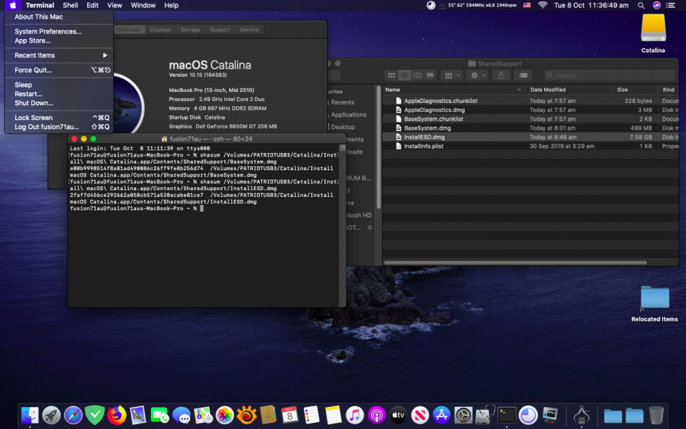
Task: Choose Sleep in Apple menu
Action: point(58,85)
